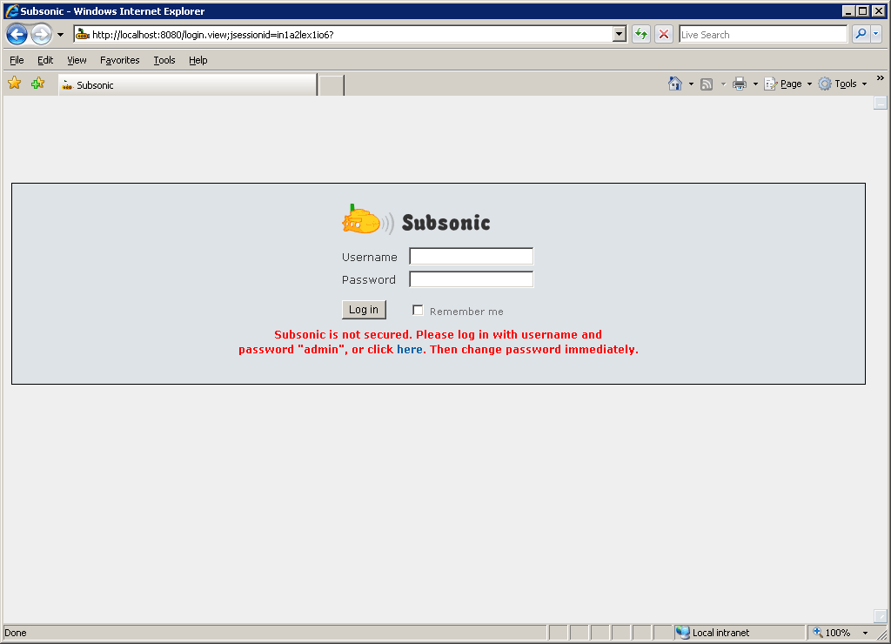Click the empty New Tab button
This screenshot has width=891, height=644.
pos(332,85)
